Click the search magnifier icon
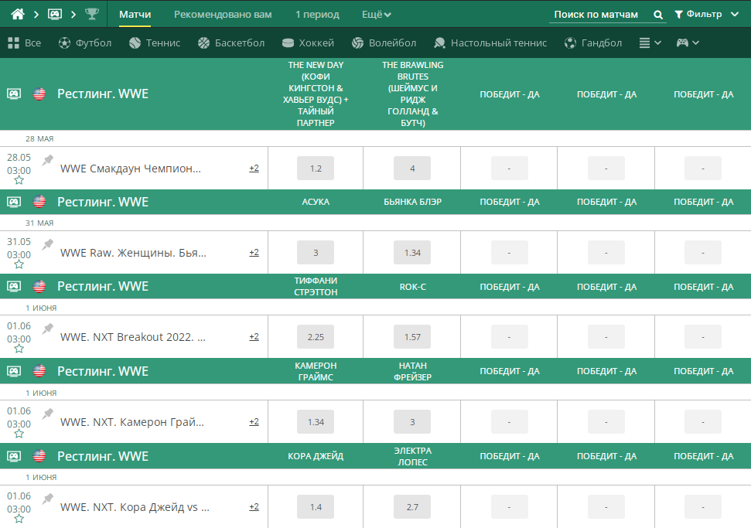This screenshot has width=751, height=528. tap(658, 15)
